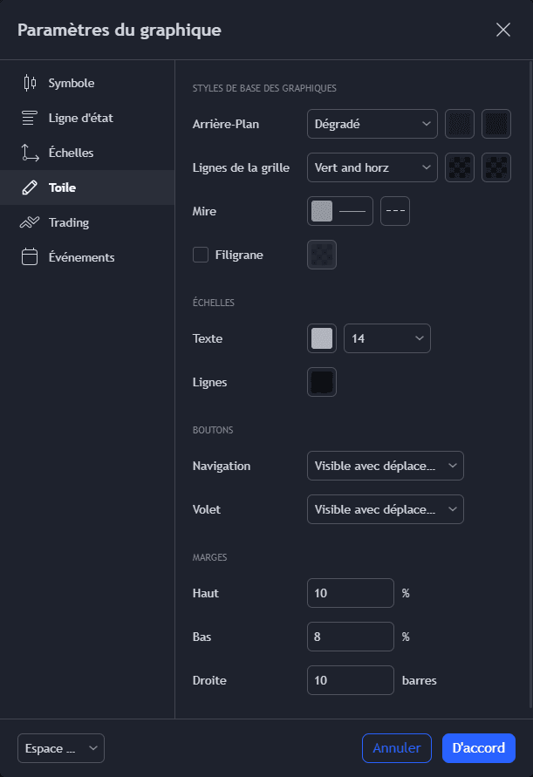This screenshot has width=533, height=777.
Task: Expand the Lignes de la grille dropdown
Action: [x=372, y=167]
